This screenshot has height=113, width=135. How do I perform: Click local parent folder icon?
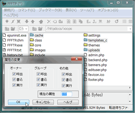coord(7,29)
